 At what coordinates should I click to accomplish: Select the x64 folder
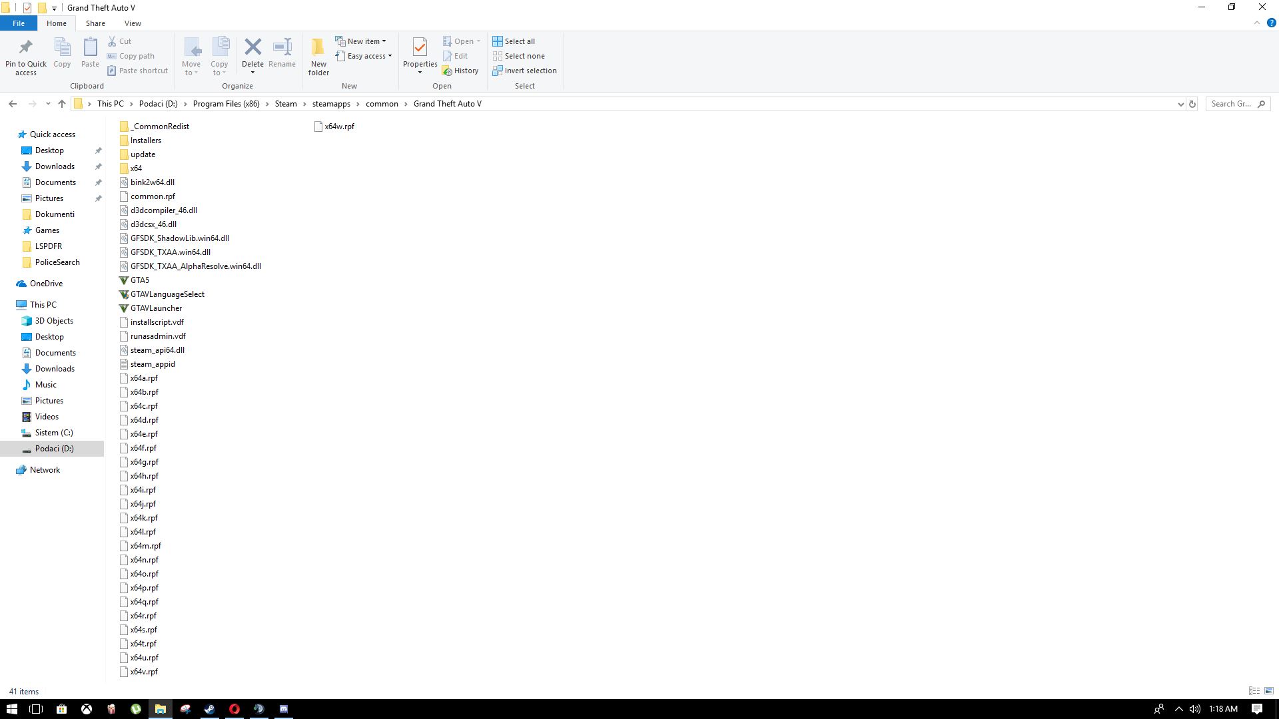pyautogui.click(x=131, y=168)
